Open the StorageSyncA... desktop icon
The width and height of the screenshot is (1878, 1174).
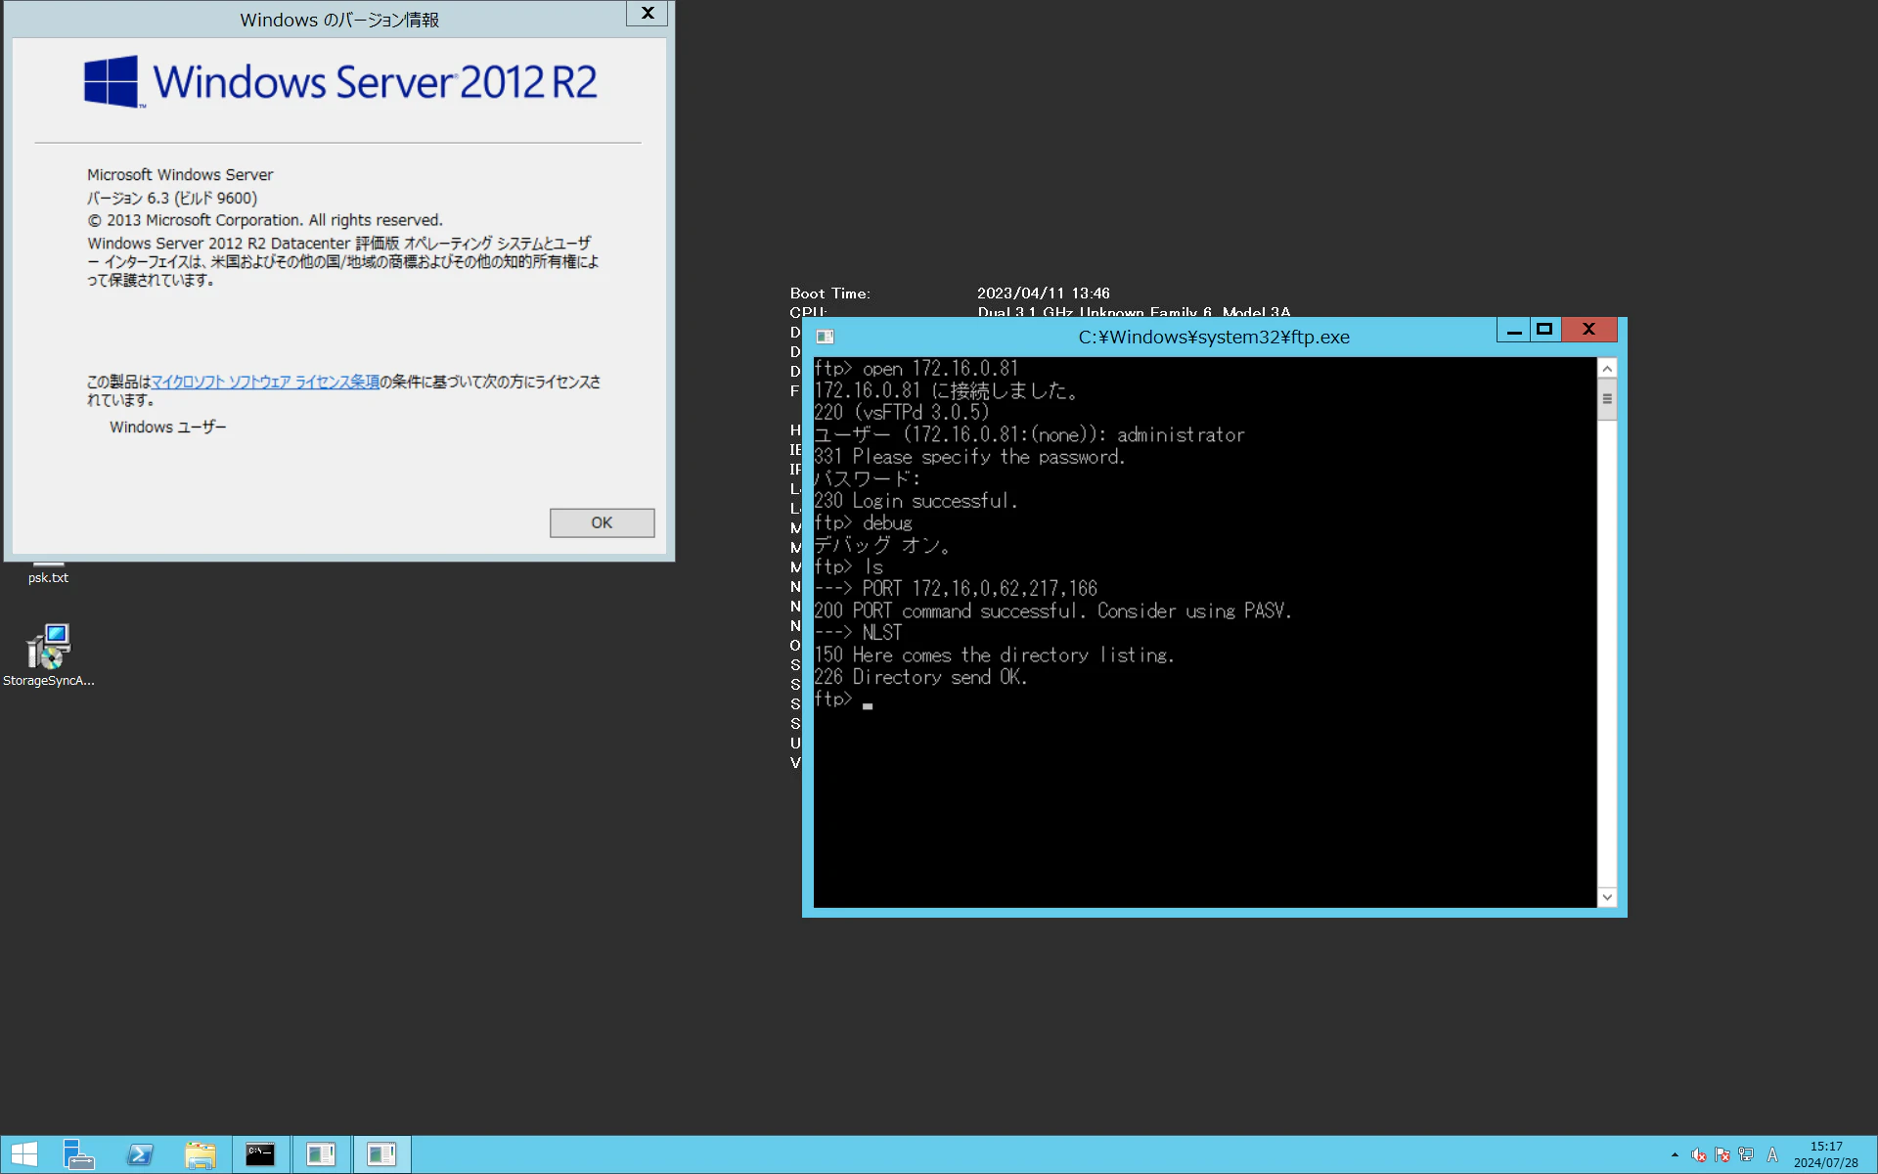(48, 655)
